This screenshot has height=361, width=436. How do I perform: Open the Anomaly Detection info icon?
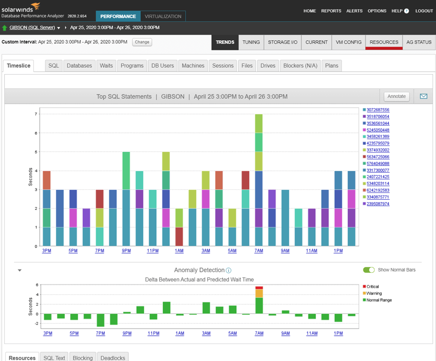click(x=229, y=270)
